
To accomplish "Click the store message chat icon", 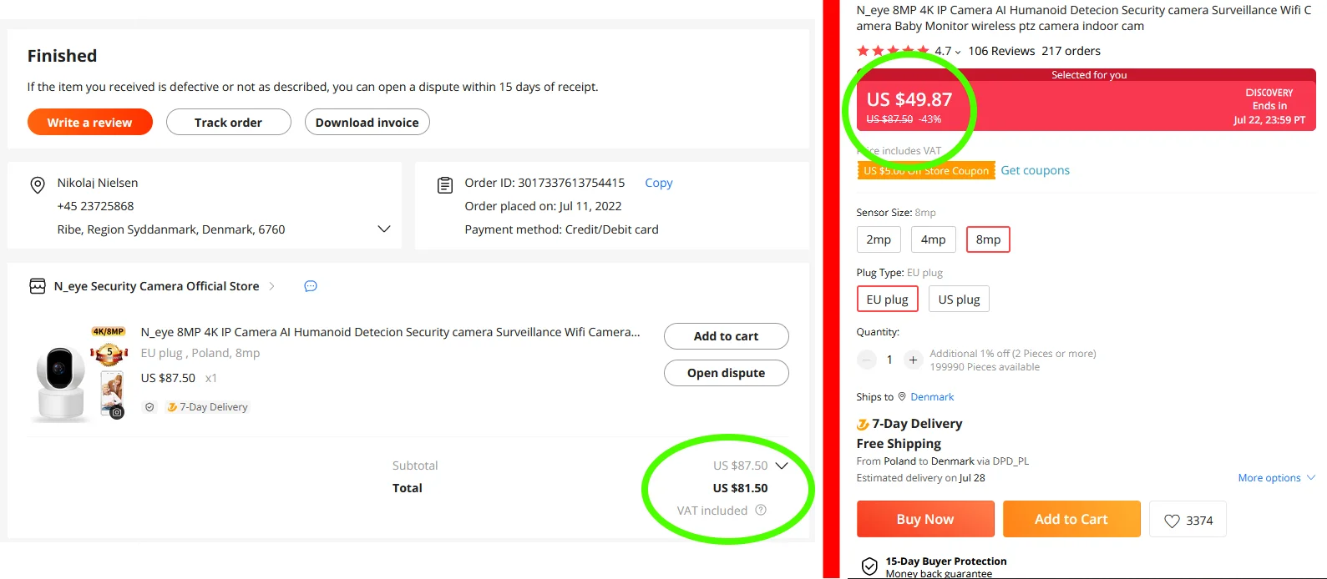I will (x=311, y=286).
